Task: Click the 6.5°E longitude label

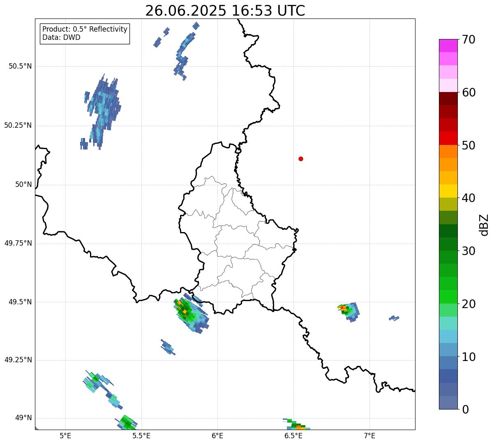Action: [x=294, y=435]
